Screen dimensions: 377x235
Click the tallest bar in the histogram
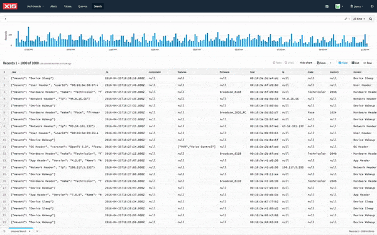point(28,36)
